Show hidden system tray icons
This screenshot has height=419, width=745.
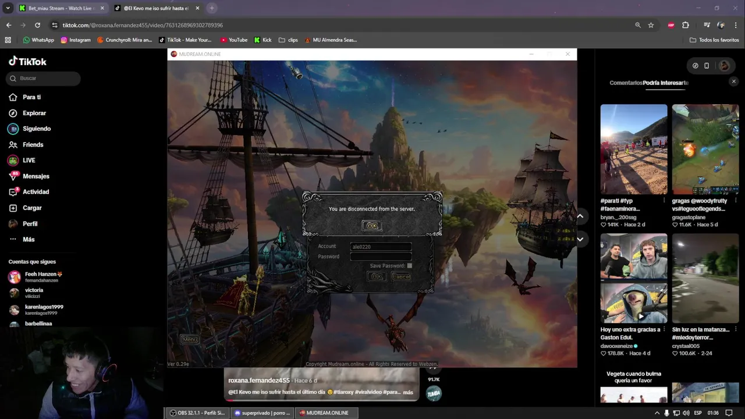pos(657,413)
